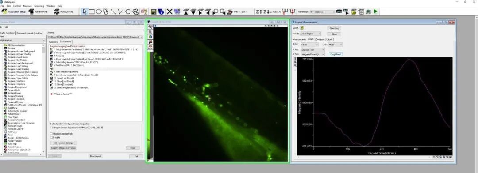
Task: Move stage up with up-arrow icon
Action: (x=185, y=11)
